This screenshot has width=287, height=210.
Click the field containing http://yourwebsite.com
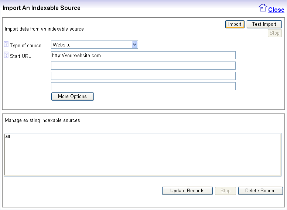click(x=143, y=55)
